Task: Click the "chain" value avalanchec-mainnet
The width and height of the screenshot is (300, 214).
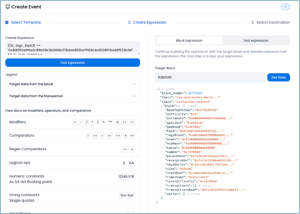Action: tap(193, 102)
